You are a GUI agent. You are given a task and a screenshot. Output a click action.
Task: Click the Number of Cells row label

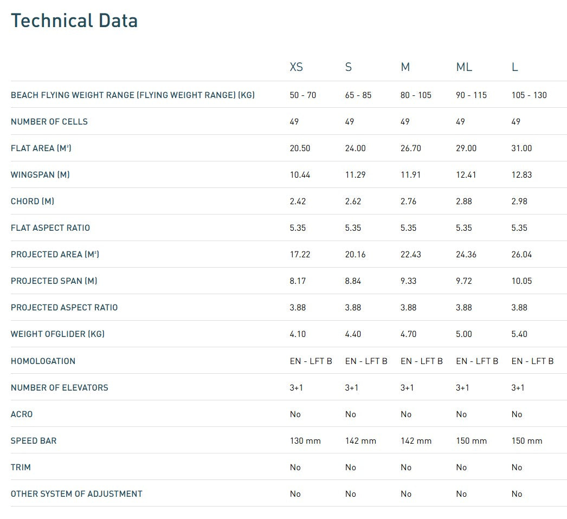pos(49,122)
